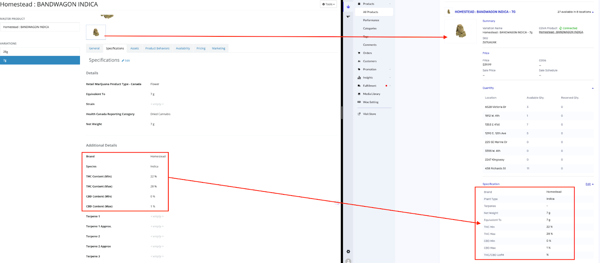Viewport: 600px width, 263px height.
Task: Select the 7g variation
Action: [40, 60]
